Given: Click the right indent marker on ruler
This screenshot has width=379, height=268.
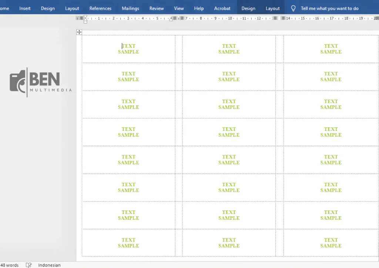Looking at the screenshot, I should tap(171, 19).
